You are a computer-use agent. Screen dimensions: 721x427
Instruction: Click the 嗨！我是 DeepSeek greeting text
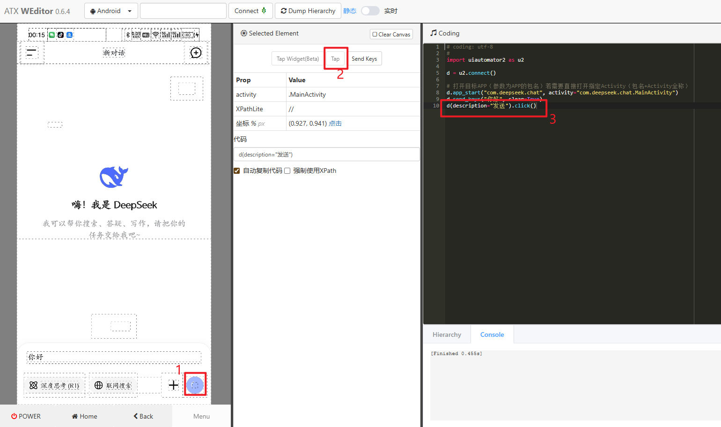point(114,205)
